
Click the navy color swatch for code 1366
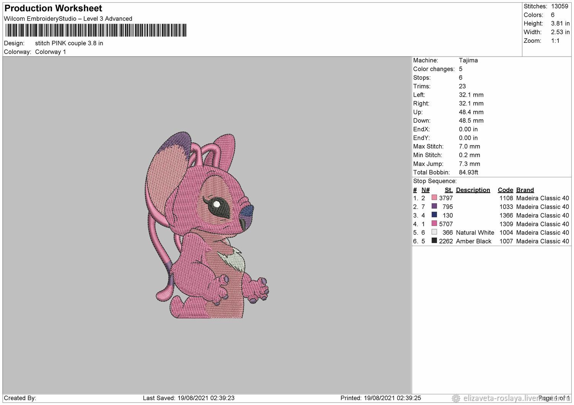click(x=434, y=215)
